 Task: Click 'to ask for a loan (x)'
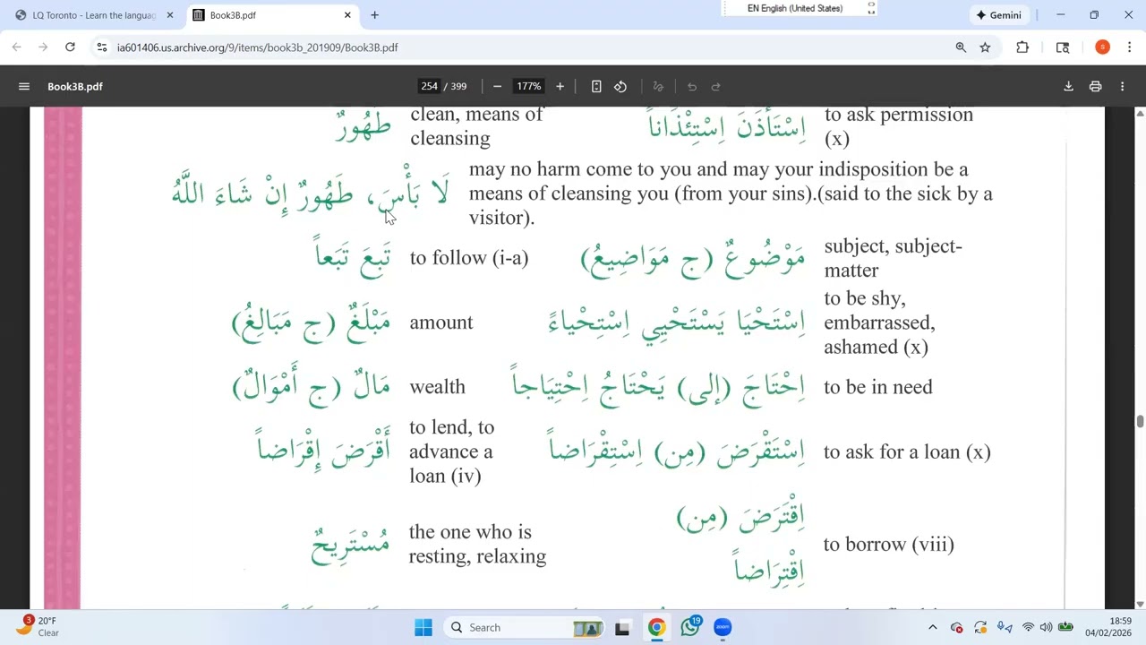tap(907, 451)
